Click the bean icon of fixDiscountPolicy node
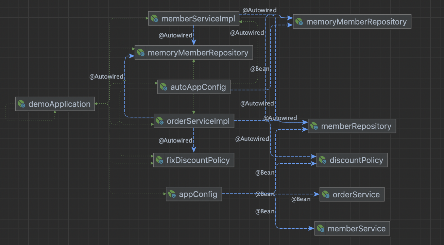 click(160, 160)
